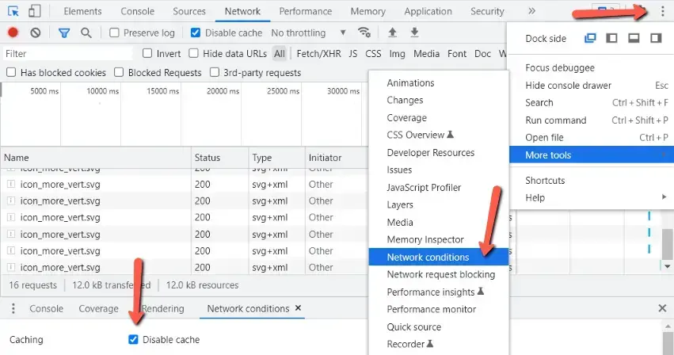
Task: Switch to the Performance tab
Action: 305,11
